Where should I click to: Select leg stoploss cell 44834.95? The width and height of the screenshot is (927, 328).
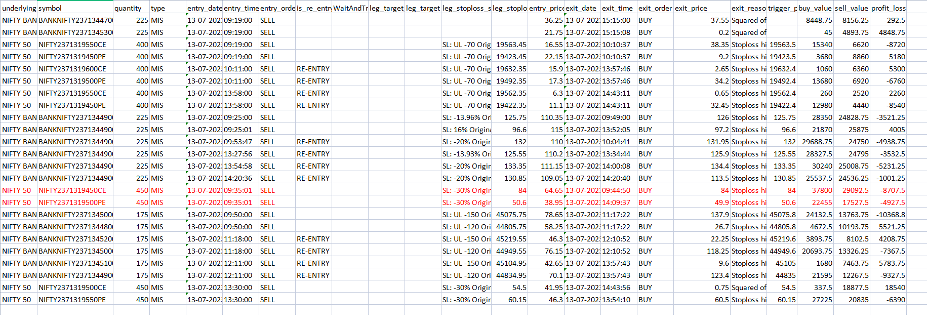click(509, 275)
